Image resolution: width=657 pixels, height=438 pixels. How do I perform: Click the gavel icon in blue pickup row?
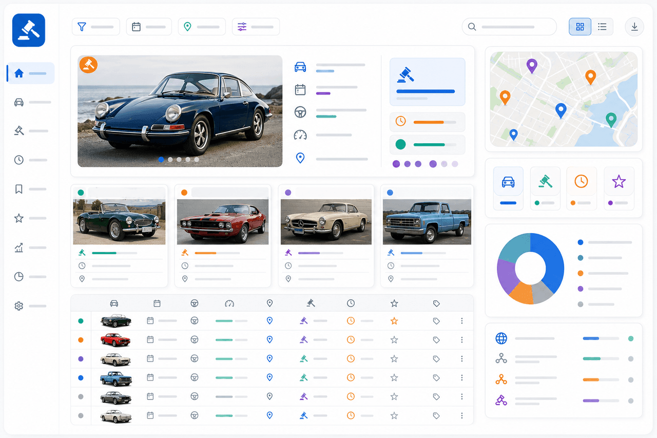pos(303,377)
